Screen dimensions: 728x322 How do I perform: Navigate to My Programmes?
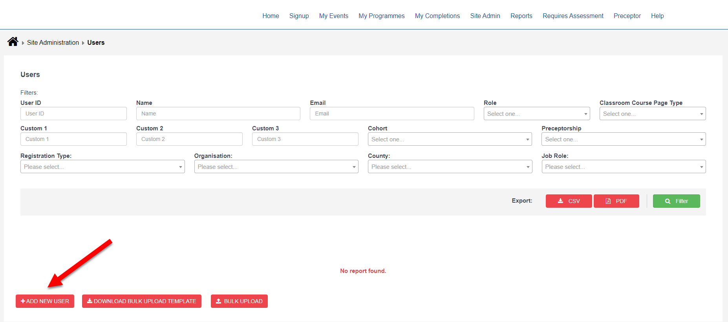click(381, 16)
